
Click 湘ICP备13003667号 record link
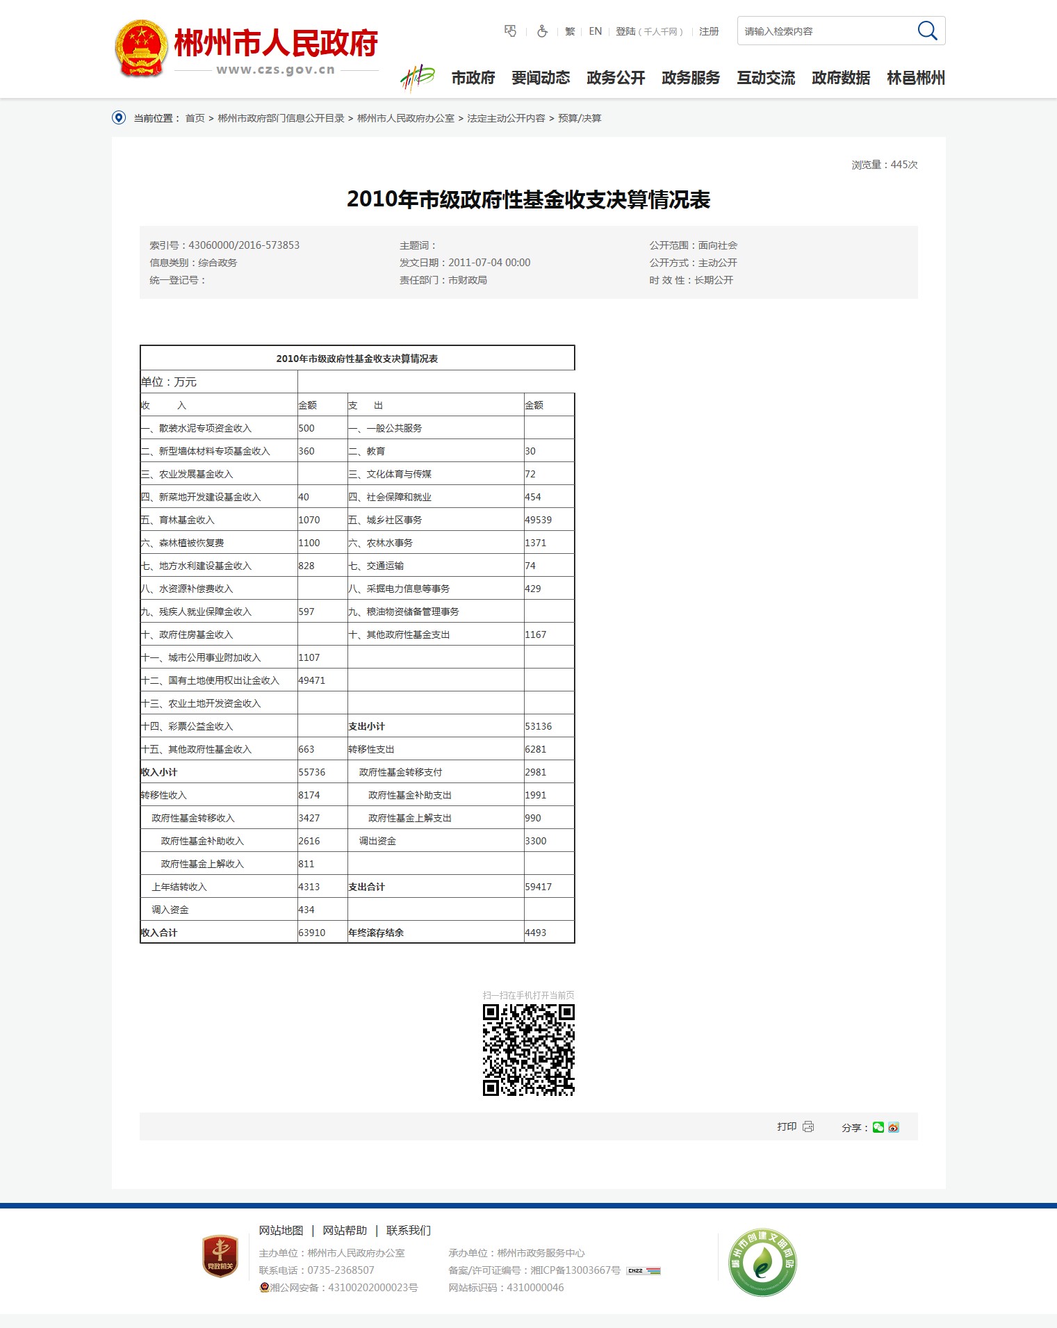[x=575, y=1270]
